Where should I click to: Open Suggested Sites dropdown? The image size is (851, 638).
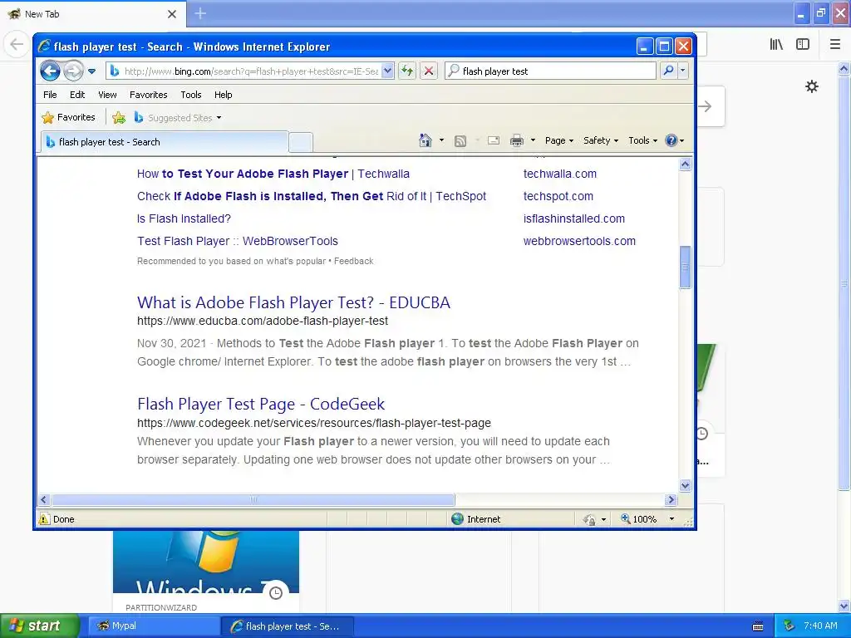coord(178,117)
